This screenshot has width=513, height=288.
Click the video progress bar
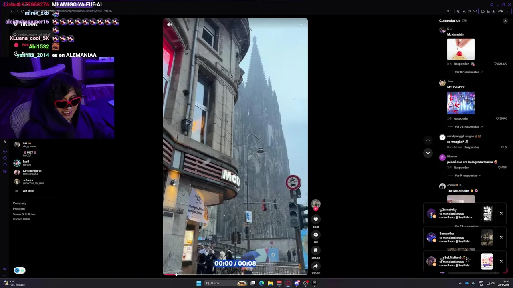tap(235, 274)
